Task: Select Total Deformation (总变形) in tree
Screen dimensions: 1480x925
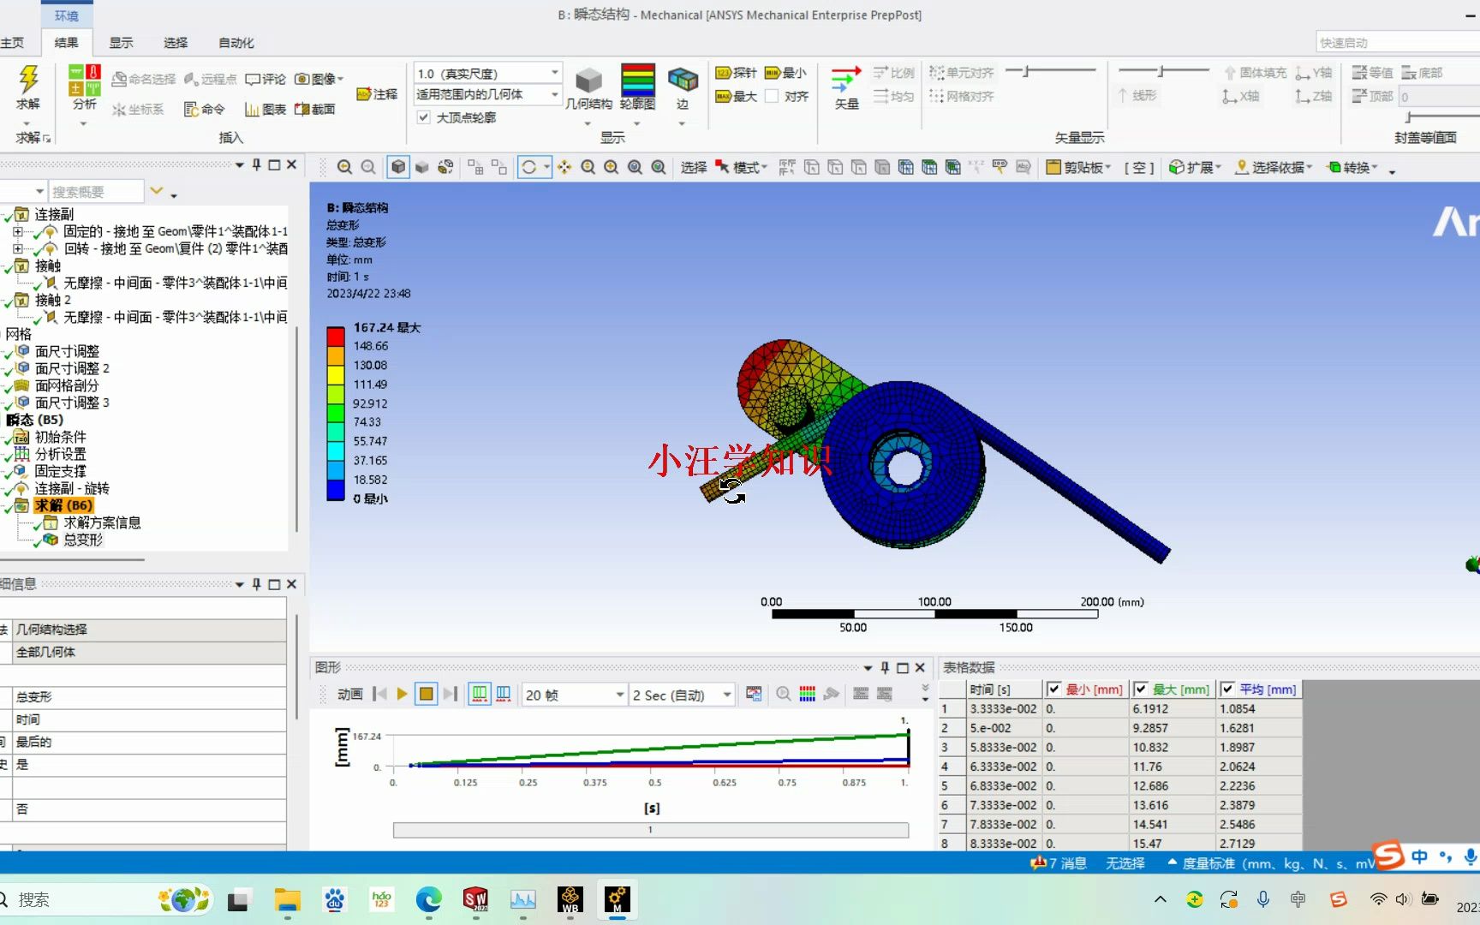Action: [x=83, y=540]
